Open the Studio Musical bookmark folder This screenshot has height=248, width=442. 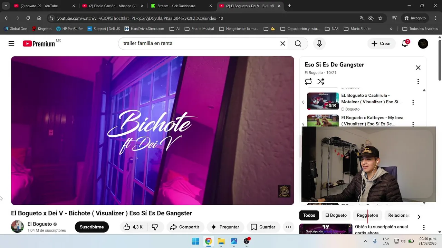[x=199, y=29]
